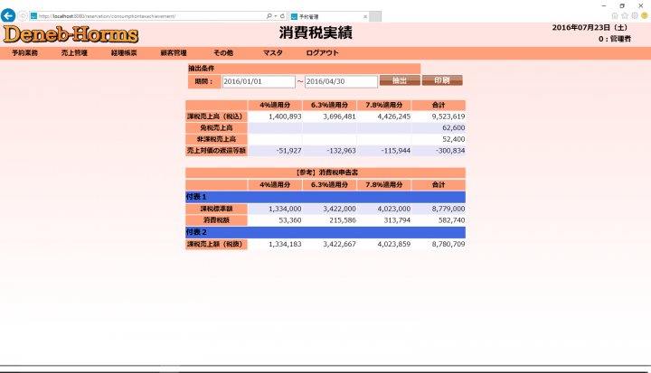Click the value 3,422,667
Screen dimensions: 651x373
point(339,245)
